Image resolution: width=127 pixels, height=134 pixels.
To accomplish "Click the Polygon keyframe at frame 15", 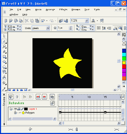I will (105, 112).
